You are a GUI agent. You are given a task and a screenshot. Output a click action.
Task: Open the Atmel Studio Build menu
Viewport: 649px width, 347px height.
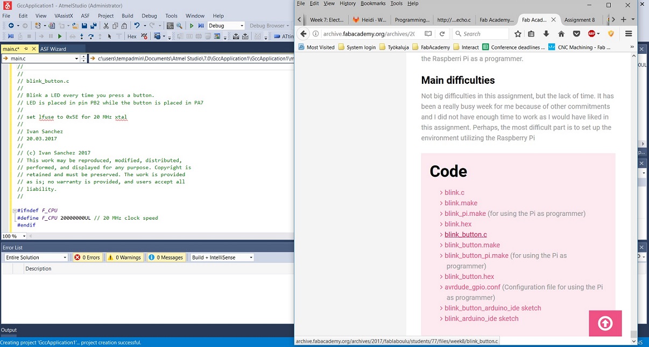pos(127,16)
